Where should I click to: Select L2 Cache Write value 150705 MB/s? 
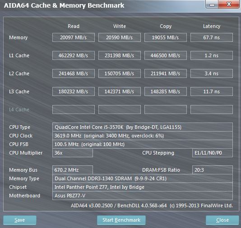click(x=120, y=73)
